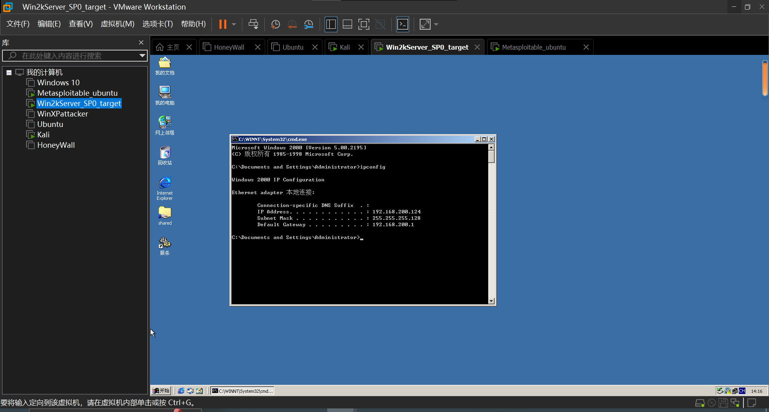Launch Outlook Express from the quick launch bar
The image size is (769, 412).
point(190,391)
